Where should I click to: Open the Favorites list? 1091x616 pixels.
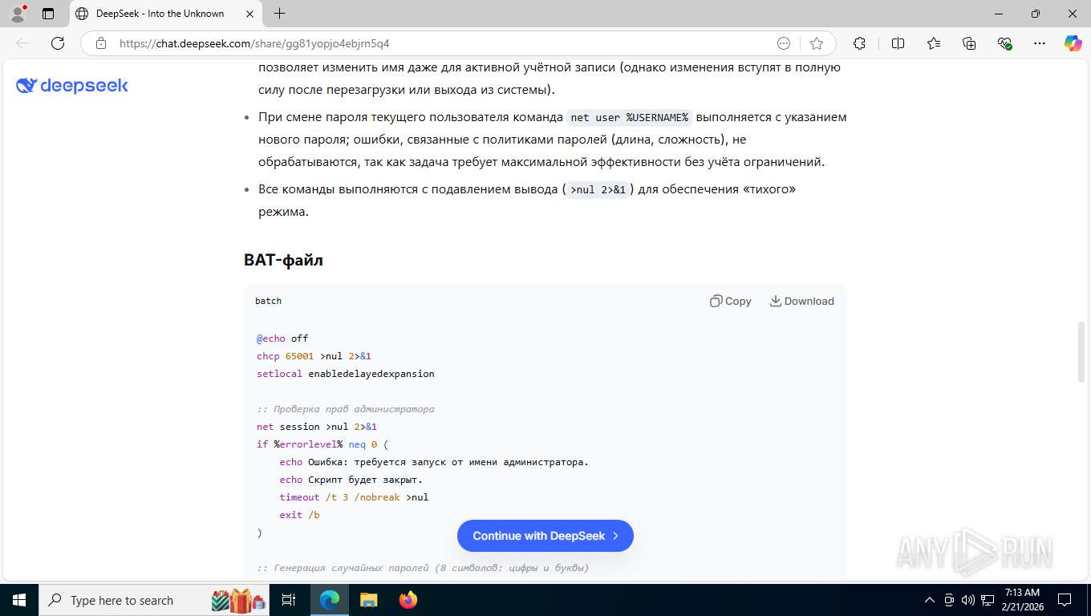coord(934,43)
